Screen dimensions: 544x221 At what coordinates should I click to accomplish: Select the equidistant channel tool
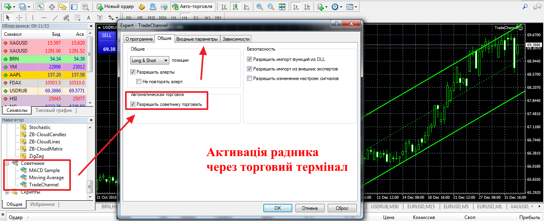pyautogui.click(x=66, y=18)
